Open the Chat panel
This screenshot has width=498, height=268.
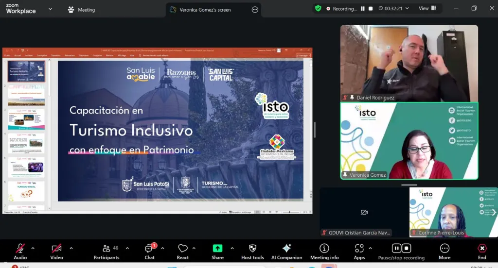149,251
